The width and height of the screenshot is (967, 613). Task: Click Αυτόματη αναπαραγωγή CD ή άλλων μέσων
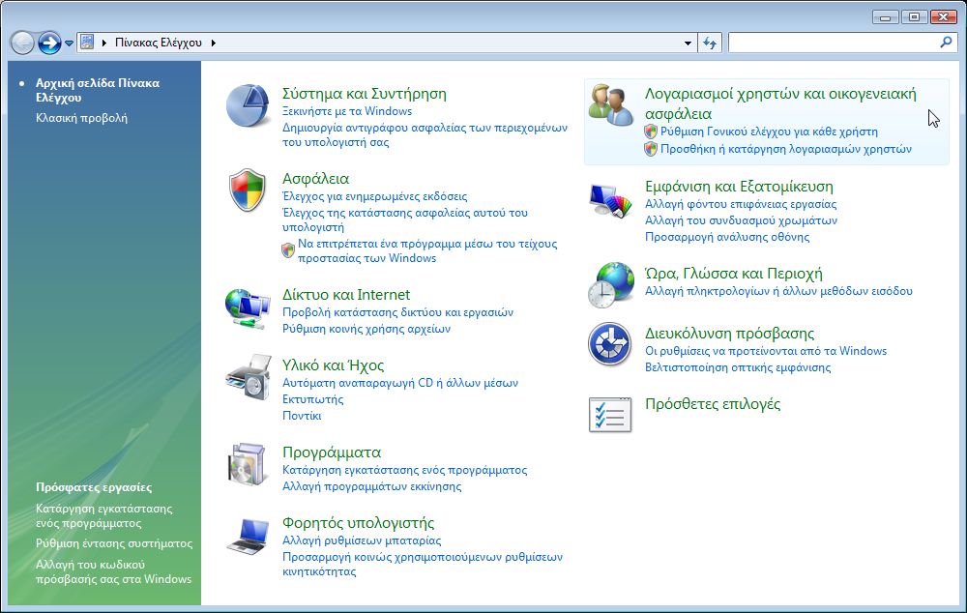pos(400,382)
